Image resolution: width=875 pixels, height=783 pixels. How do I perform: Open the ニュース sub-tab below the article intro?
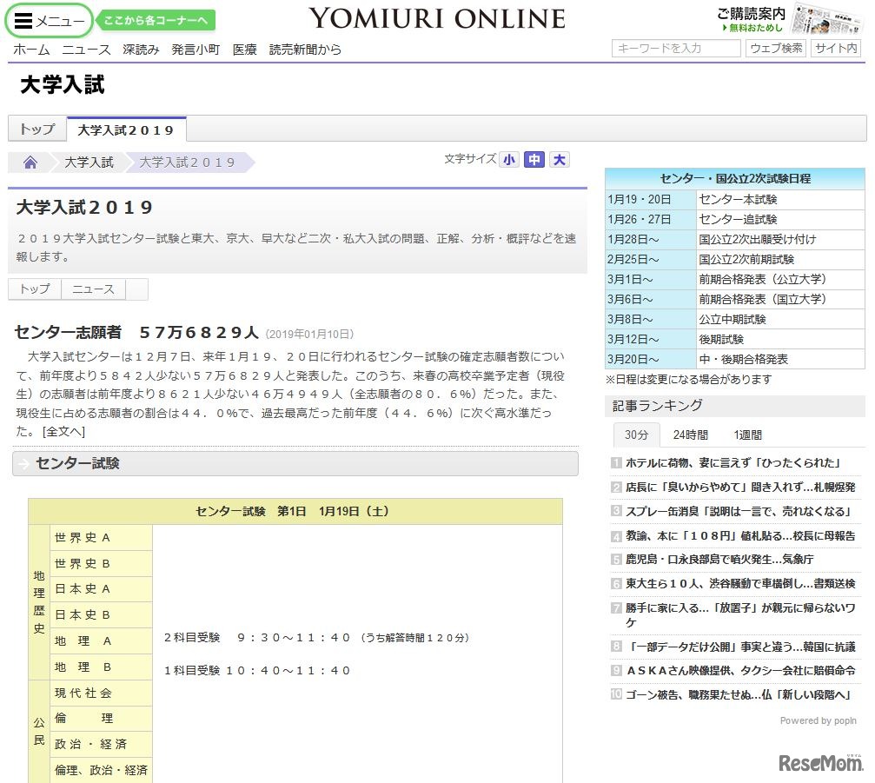click(x=92, y=289)
